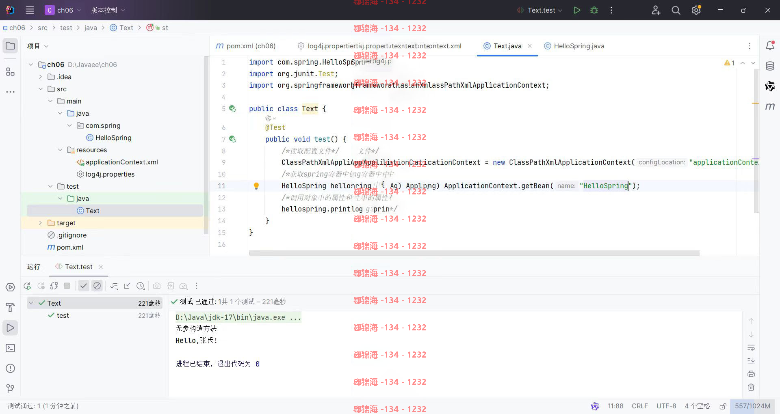Collapse the main folder
Viewport: 780px width, 414px height.
pos(50,101)
